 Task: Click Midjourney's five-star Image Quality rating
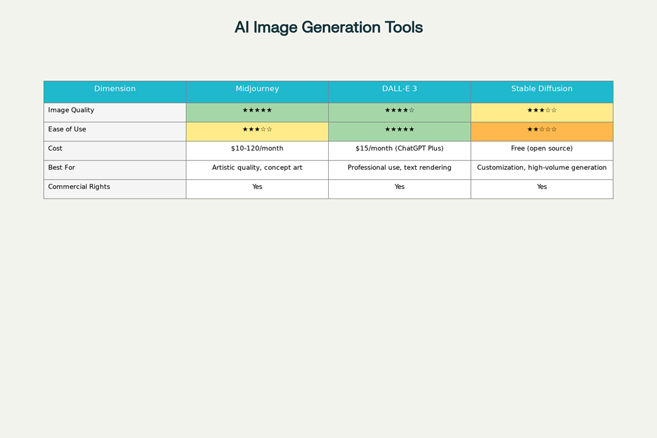pyautogui.click(x=257, y=111)
